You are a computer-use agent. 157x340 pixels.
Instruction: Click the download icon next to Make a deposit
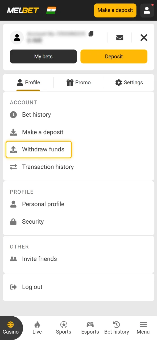[13, 132]
